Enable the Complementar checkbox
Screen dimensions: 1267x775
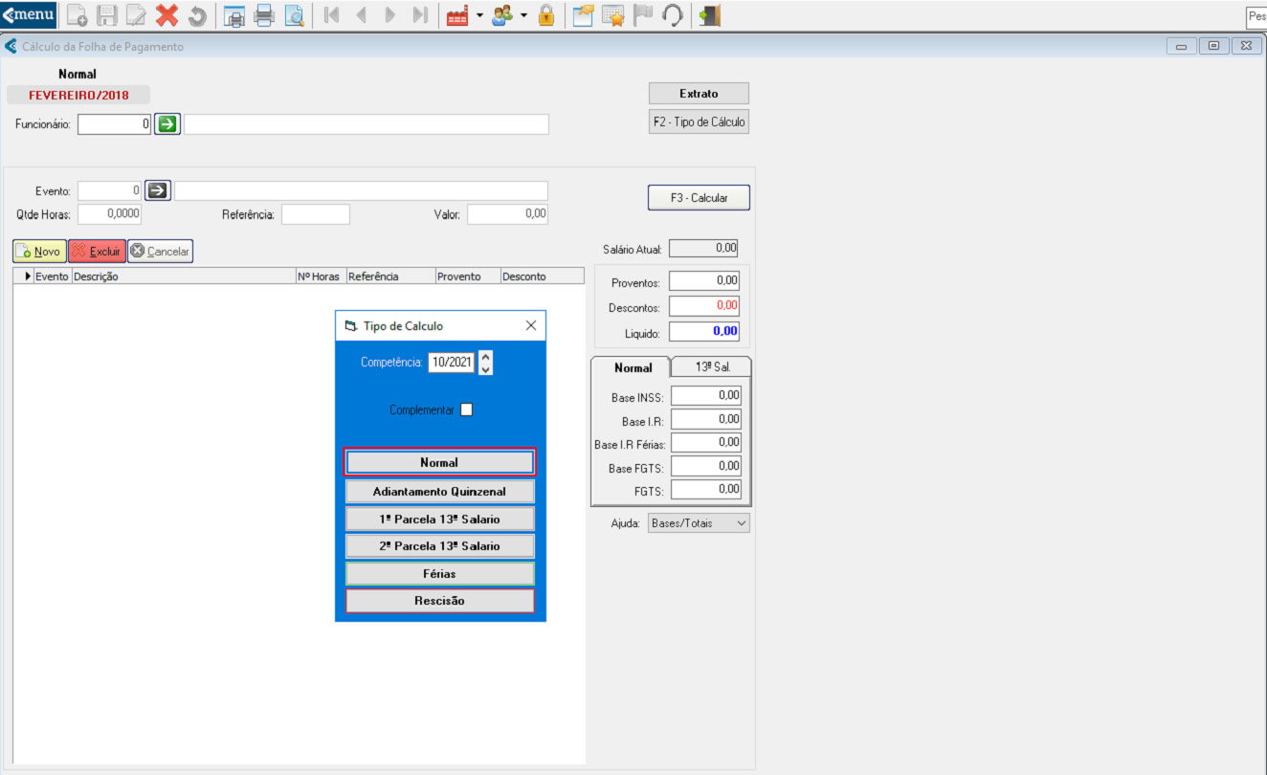coord(467,410)
